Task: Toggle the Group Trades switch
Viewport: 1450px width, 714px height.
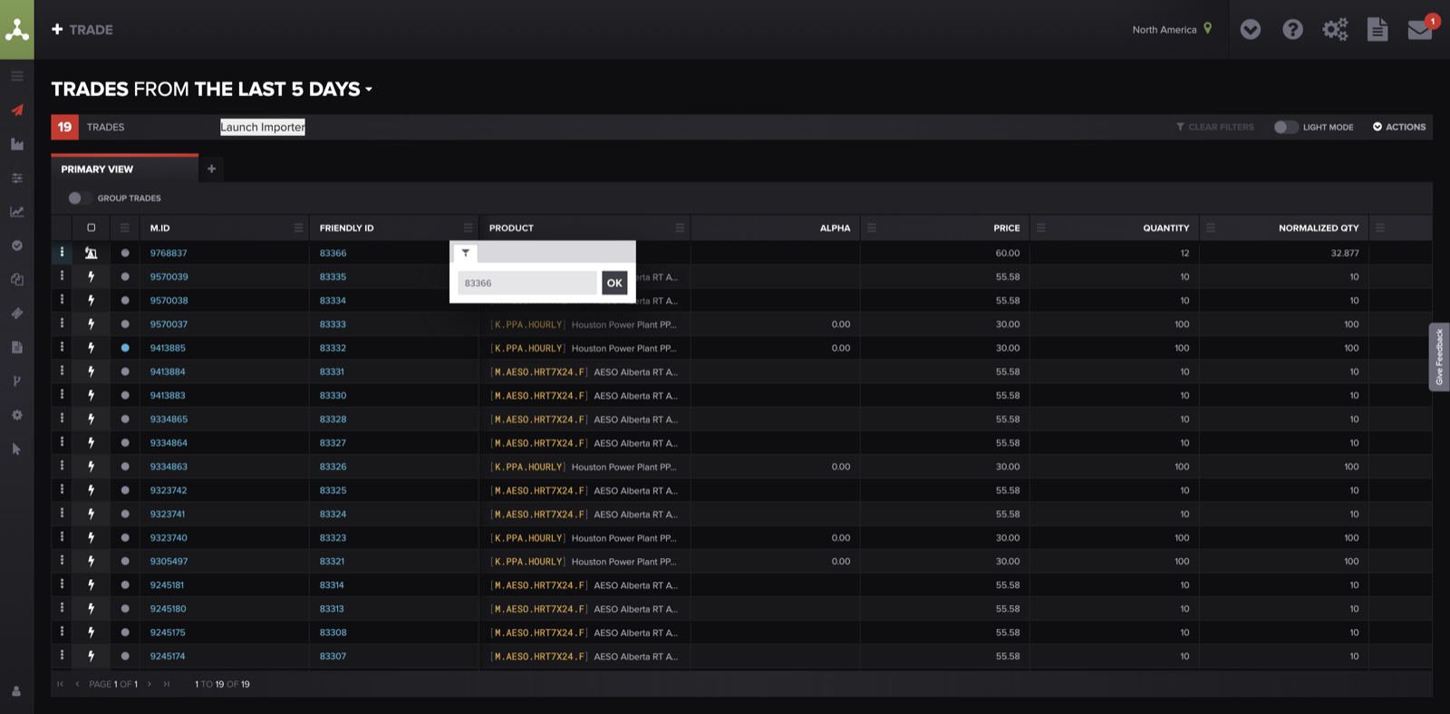Action: (x=78, y=198)
